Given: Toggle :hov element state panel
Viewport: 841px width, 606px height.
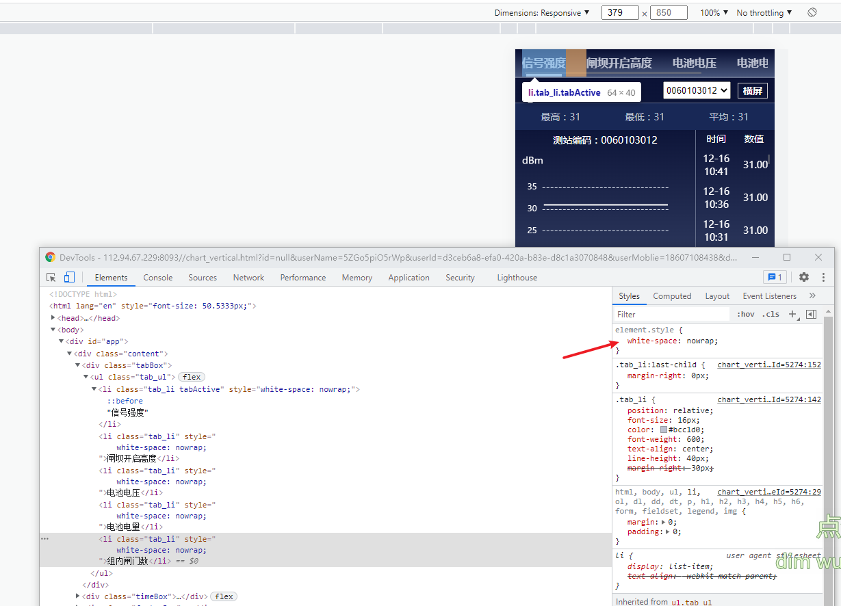Looking at the screenshot, I should [x=746, y=314].
